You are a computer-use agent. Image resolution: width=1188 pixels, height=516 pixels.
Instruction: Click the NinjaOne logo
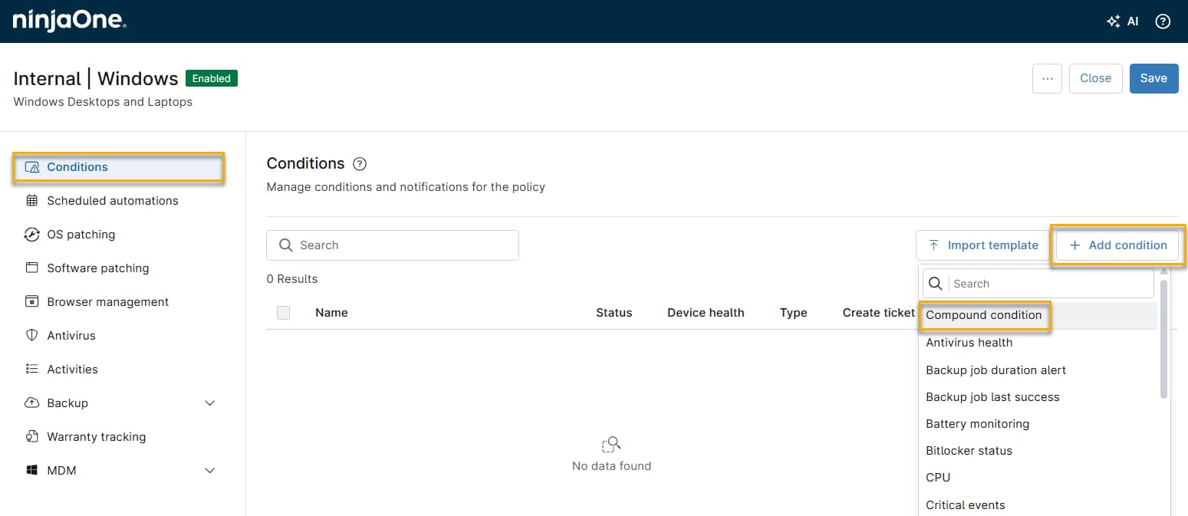69,21
